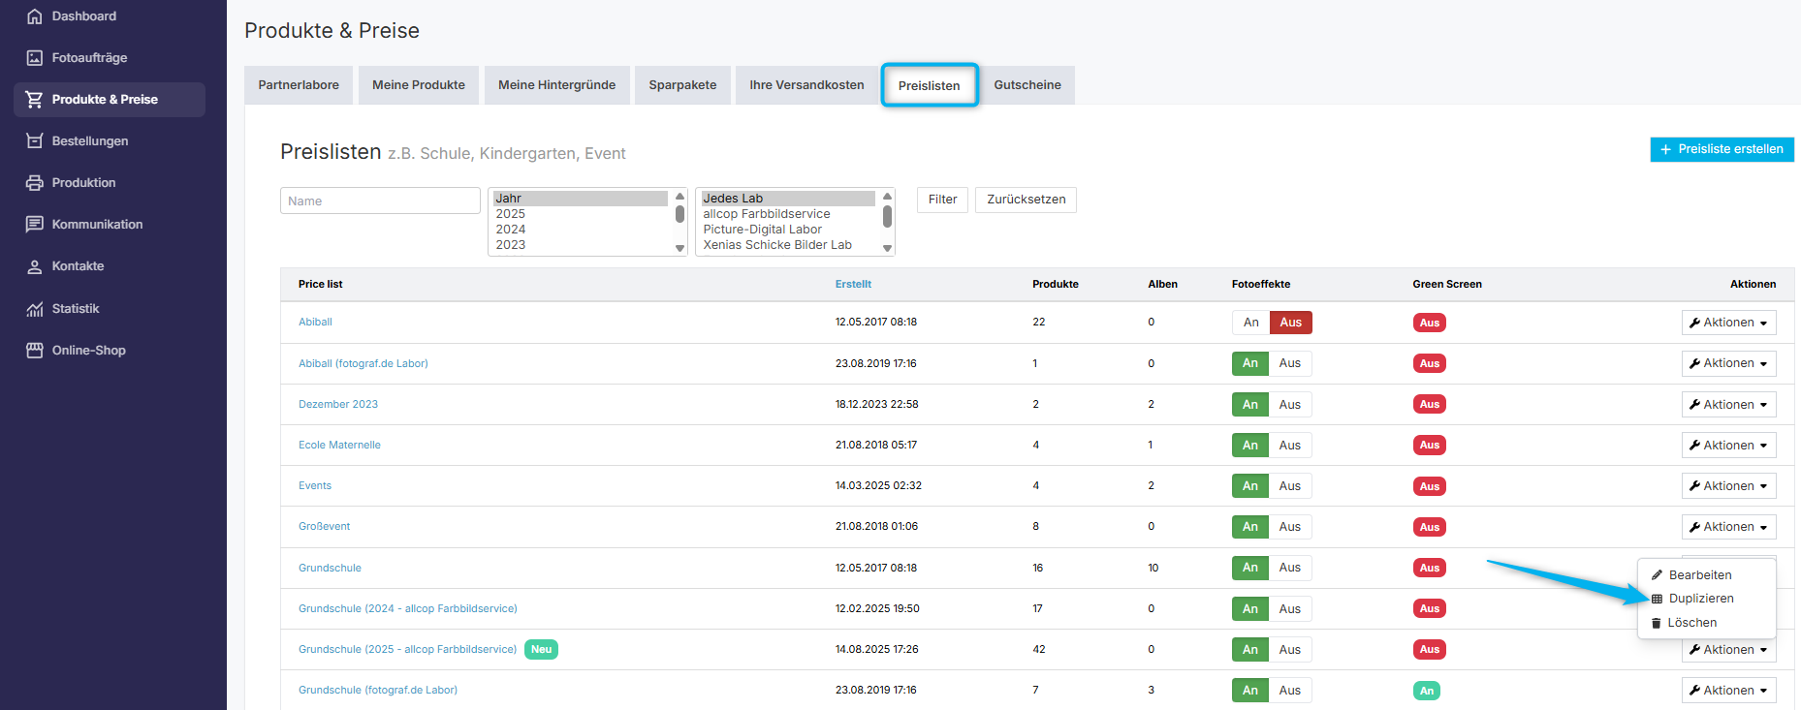The width and height of the screenshot is (1801, 710).
Task: Open Aktionen dropdown for Abiball (fotograf.de Labor)
Action: [x=1728, y=363]
